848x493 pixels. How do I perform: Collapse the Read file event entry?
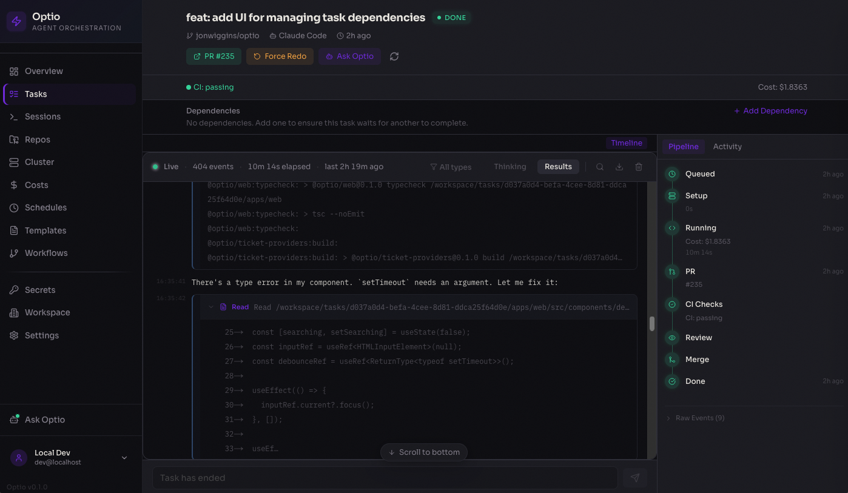211,306
